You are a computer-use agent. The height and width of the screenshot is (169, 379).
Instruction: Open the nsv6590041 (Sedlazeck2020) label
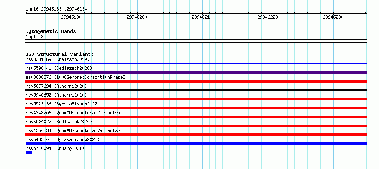pos(59,68)
